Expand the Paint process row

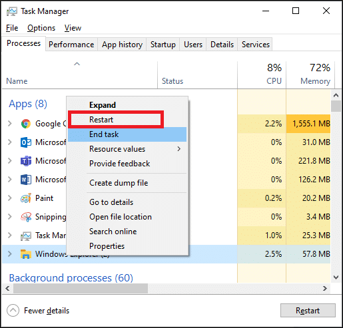tap(10, 198)
